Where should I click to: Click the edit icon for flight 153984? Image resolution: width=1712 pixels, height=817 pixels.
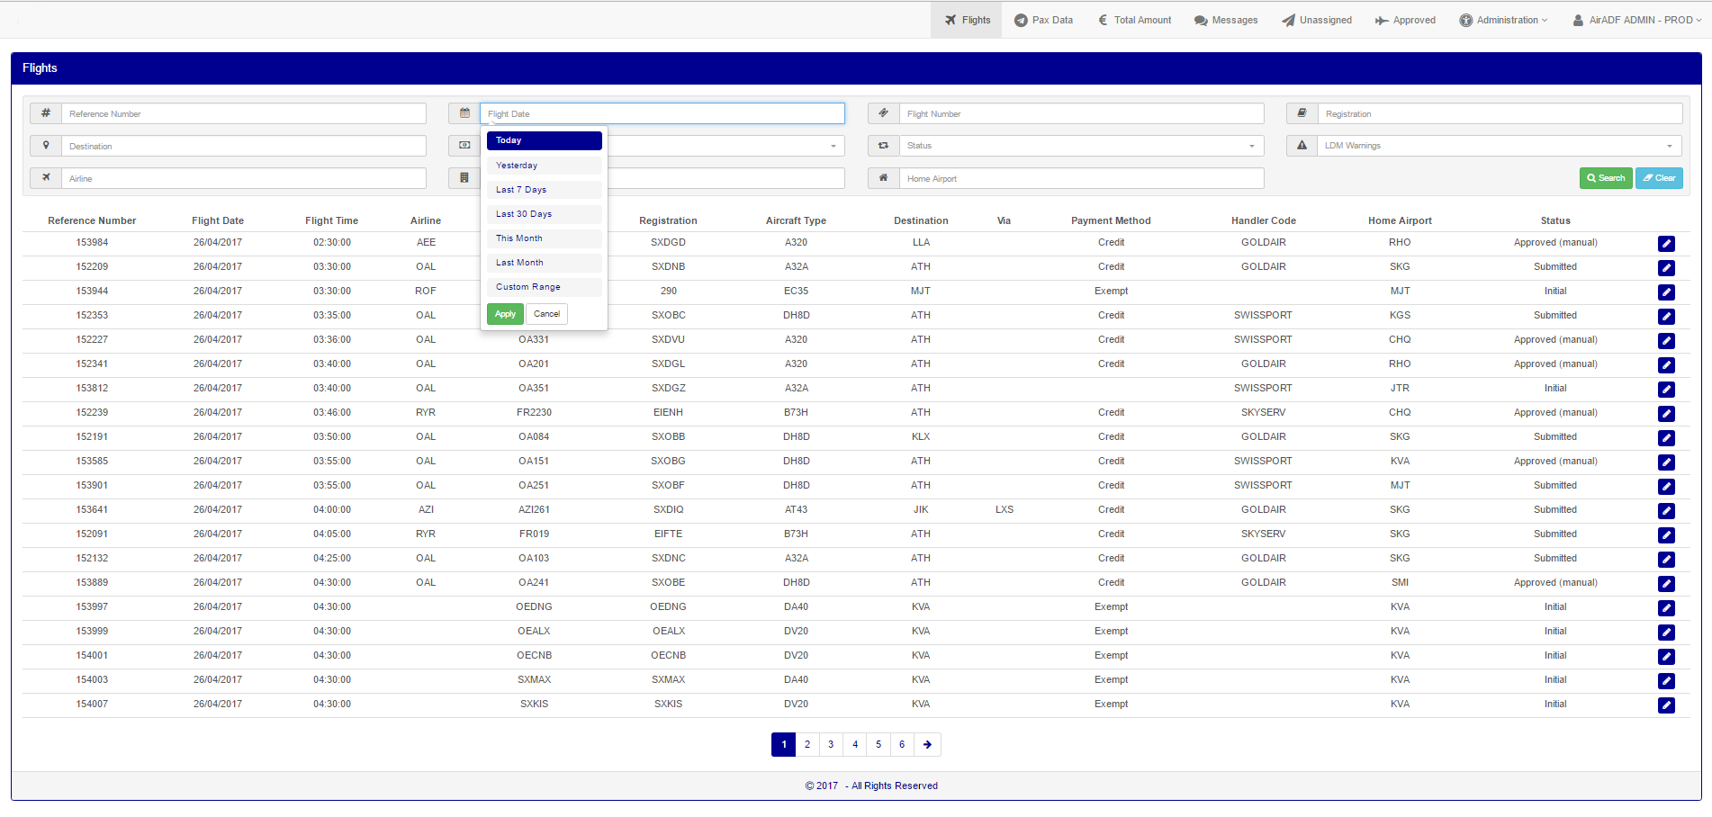pyautogui.click(x=1666, y=244)
